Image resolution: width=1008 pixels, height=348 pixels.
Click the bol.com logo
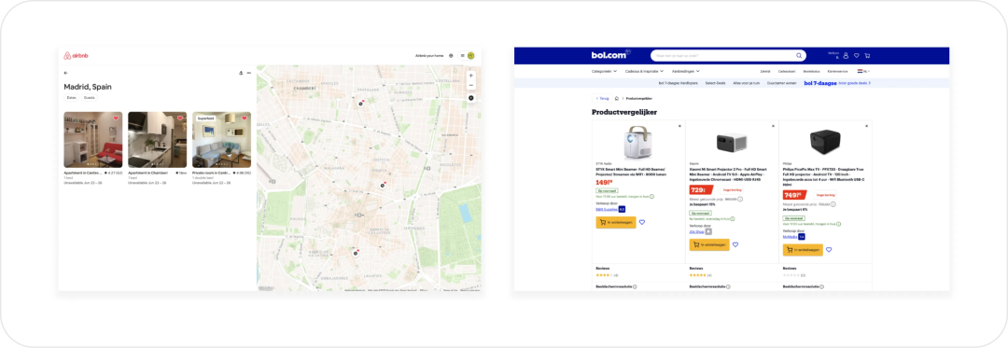(x=610, y=55)
